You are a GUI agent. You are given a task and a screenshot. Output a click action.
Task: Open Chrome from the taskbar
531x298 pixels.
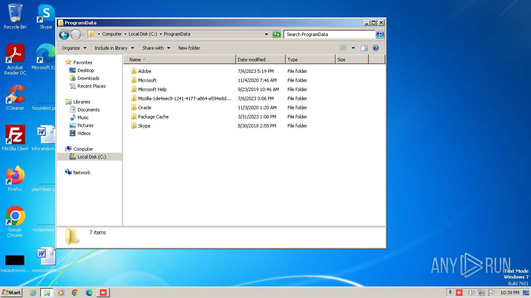[75, 293]
